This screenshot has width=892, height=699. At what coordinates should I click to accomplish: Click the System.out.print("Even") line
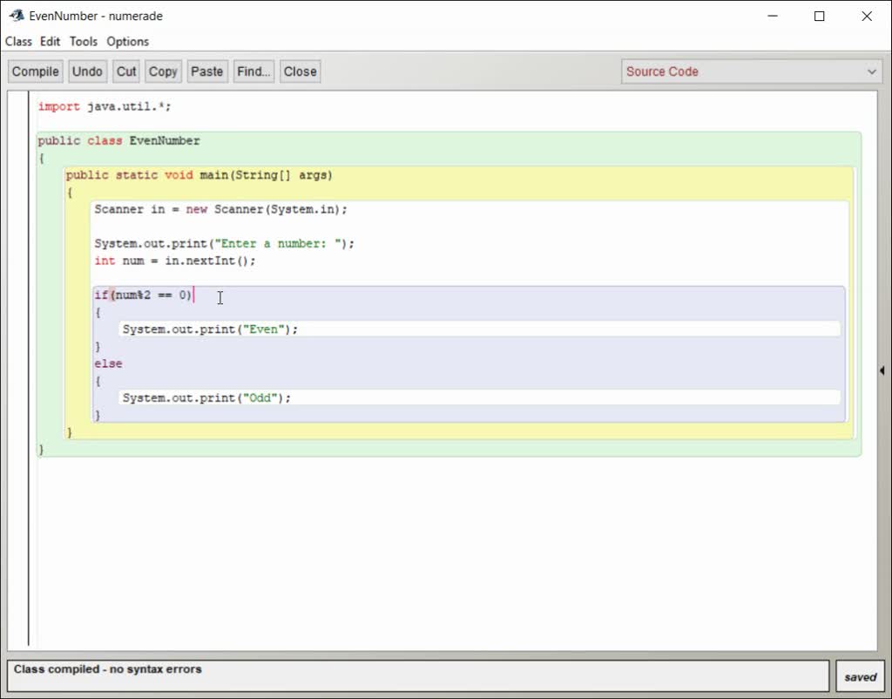pyautogui.click(x=210, y=329)
